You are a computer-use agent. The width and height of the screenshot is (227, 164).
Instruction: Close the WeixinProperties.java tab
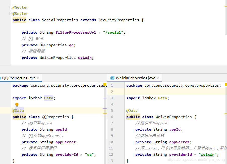(x=158, y=78)
